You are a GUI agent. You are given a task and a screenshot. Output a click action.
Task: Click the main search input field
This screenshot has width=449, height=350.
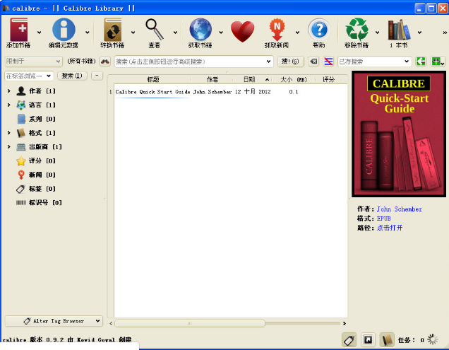193,62
